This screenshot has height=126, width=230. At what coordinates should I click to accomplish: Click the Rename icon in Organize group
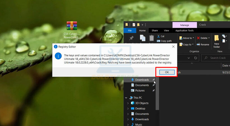pyautogui.click(x=198, y=45)
